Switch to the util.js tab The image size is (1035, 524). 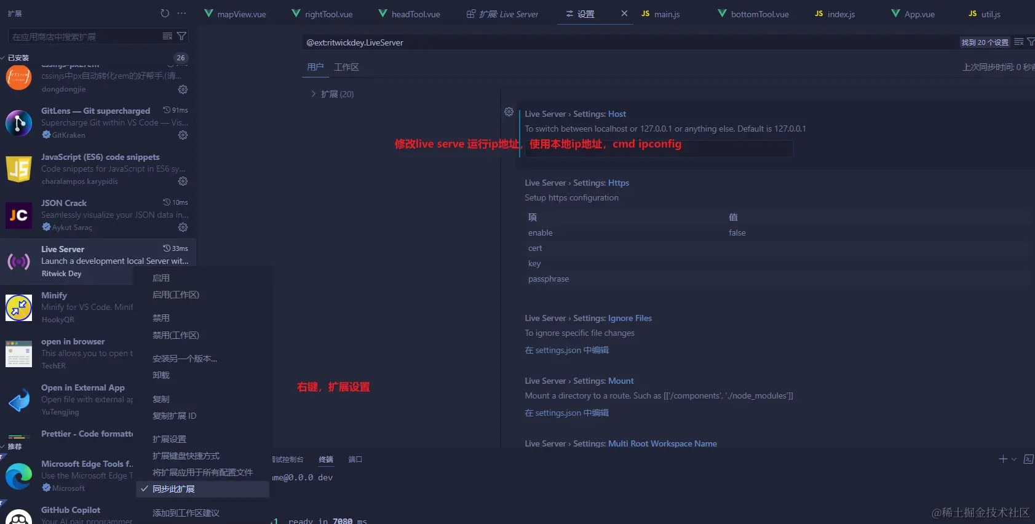coord(985,14)
